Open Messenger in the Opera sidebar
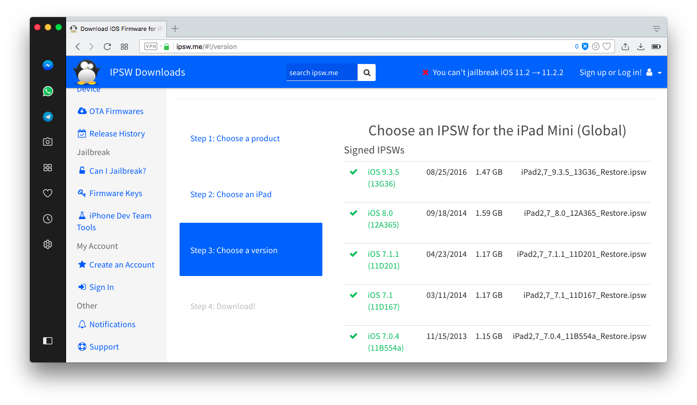The width and height of the screenshot is (697, 405). point(48,66)
